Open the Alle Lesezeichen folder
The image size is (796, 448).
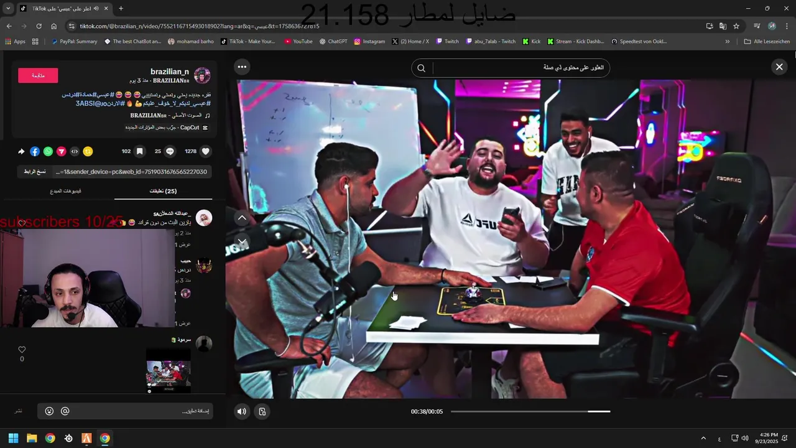[x=767, y=42]
